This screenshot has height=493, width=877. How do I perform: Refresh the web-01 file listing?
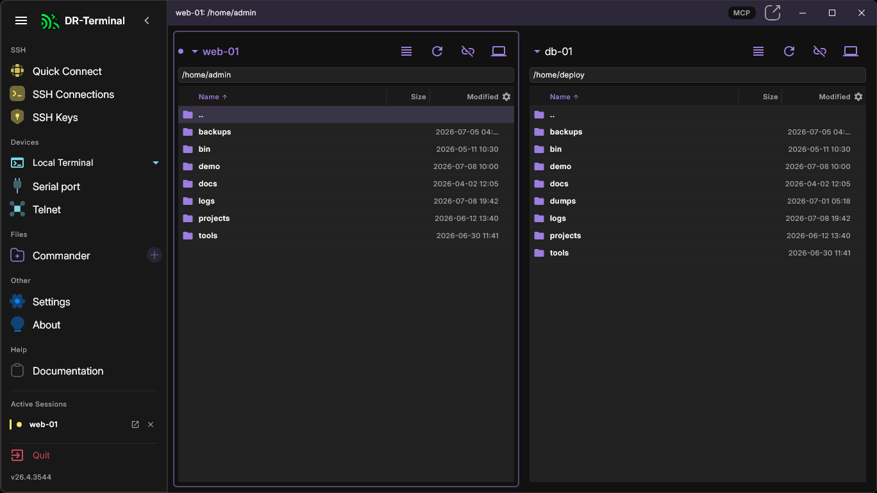coord(437,51)
